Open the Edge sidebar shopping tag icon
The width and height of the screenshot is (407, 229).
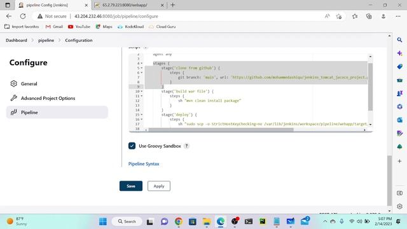coord(400,67)
